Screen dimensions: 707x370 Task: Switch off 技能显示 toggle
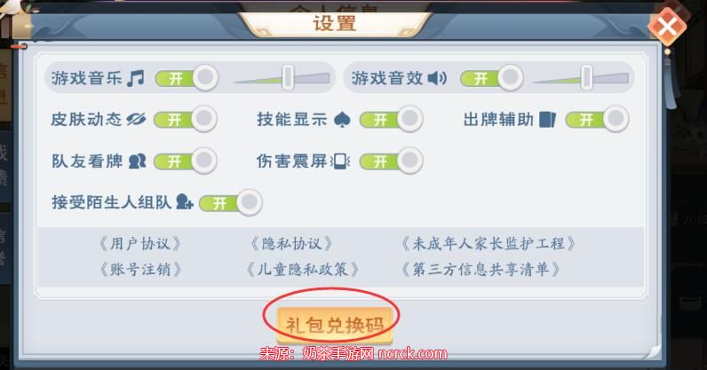pos(391,120)
